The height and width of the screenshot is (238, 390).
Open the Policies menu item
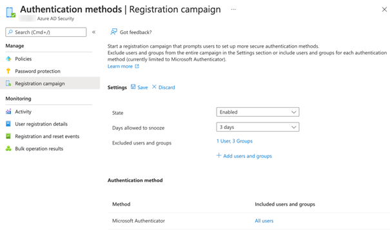[x=23, y=59]
